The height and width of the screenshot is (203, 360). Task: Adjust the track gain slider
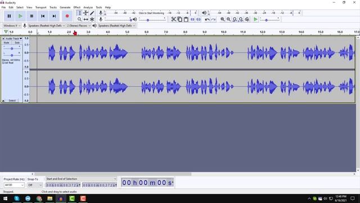12,48
